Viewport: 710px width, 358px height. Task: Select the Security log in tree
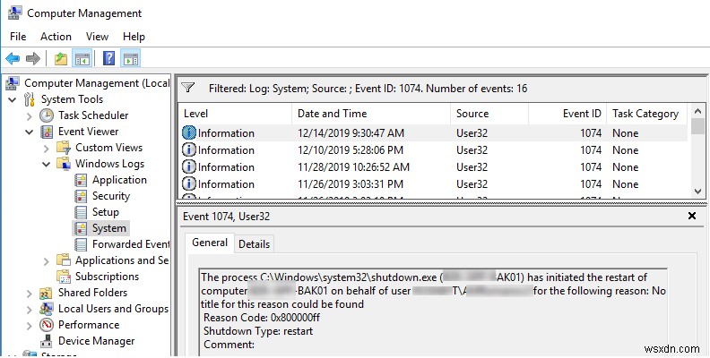click(111, 196)
